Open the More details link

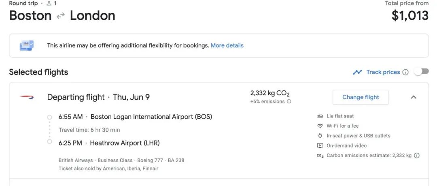click(x=227, y=45)
